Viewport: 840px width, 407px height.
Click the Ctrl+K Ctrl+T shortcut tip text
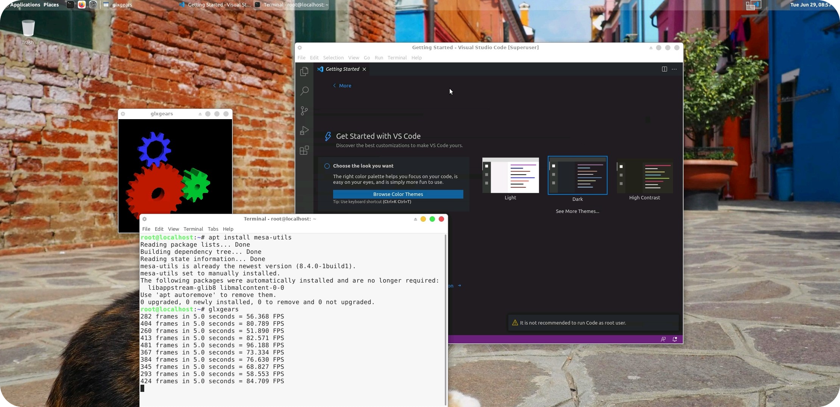click(372, 202)
